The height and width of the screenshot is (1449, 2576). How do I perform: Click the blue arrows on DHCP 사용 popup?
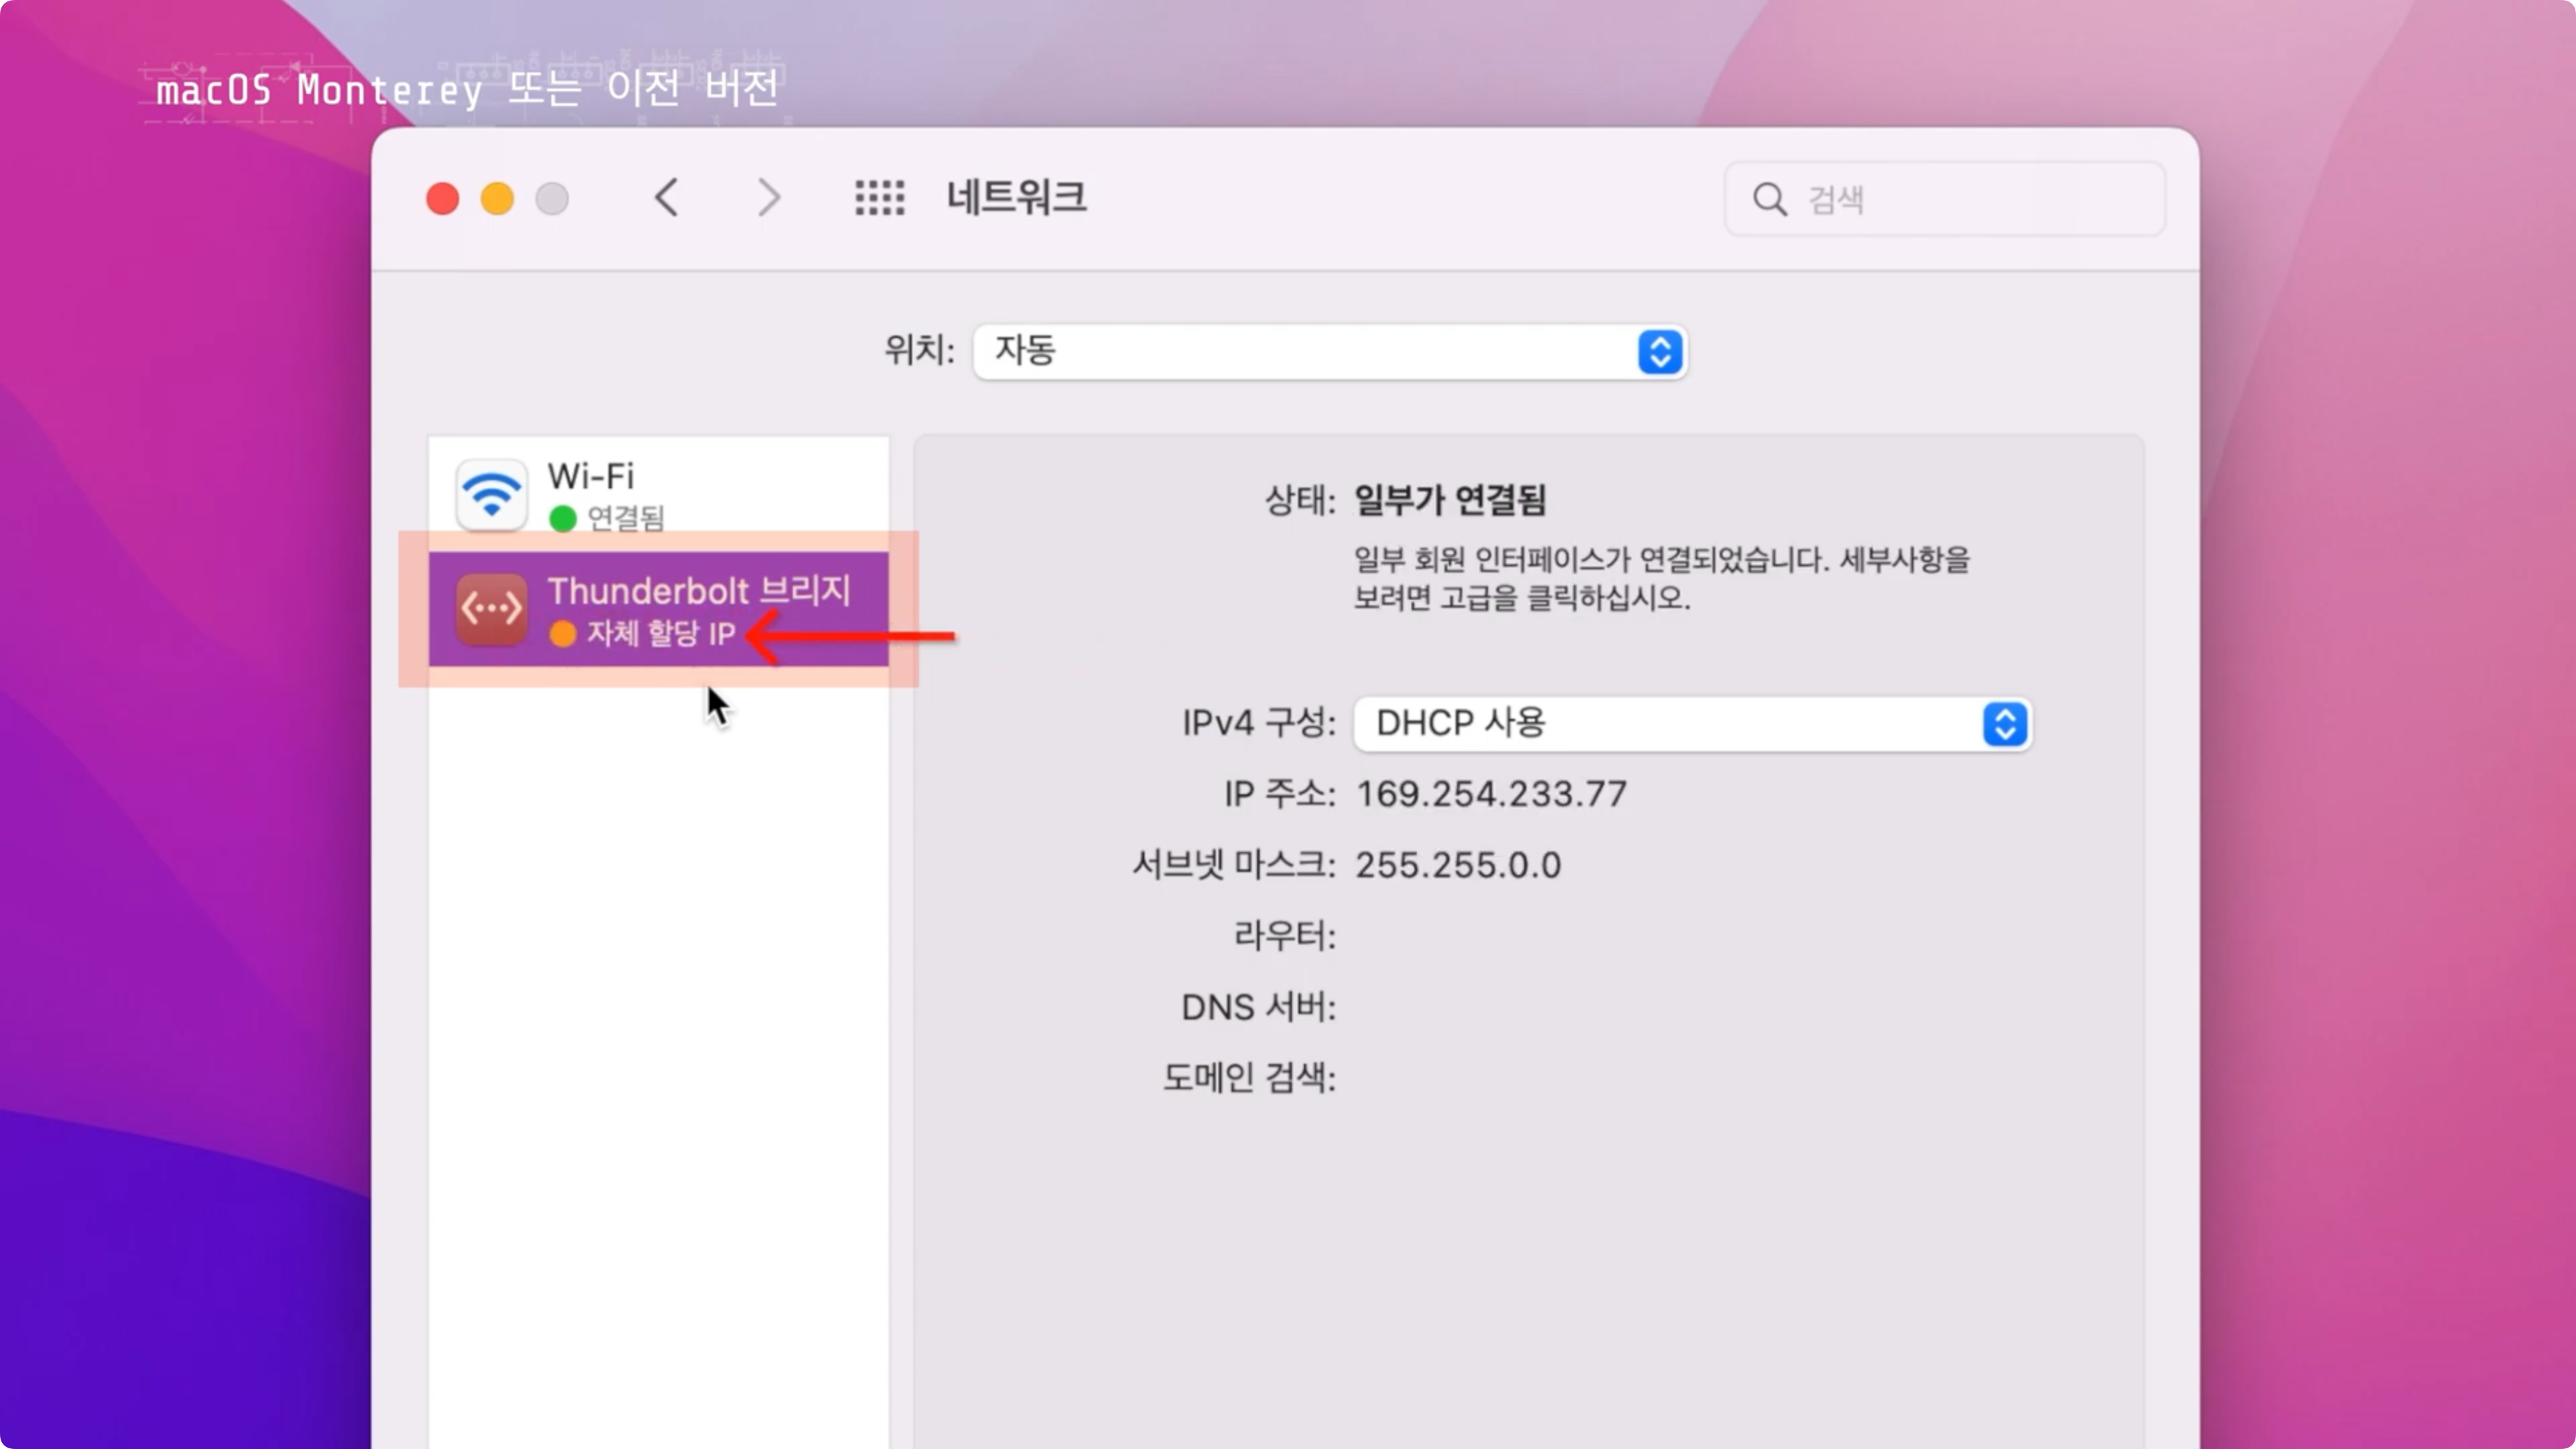(2004, 724)
